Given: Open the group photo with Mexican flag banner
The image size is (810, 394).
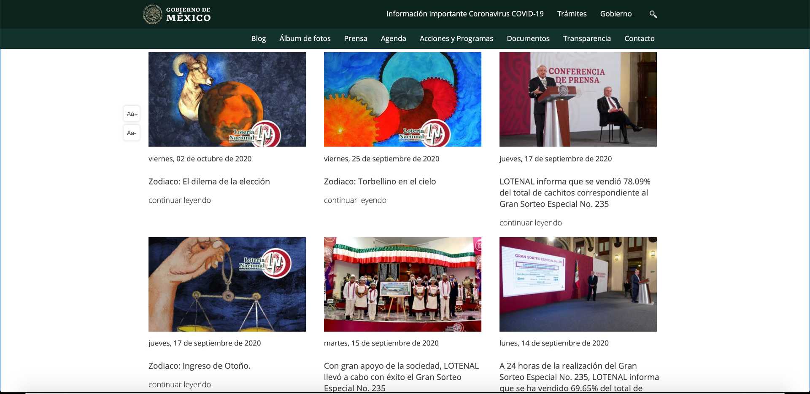Looking at the screenshot, I should [402, 284].
